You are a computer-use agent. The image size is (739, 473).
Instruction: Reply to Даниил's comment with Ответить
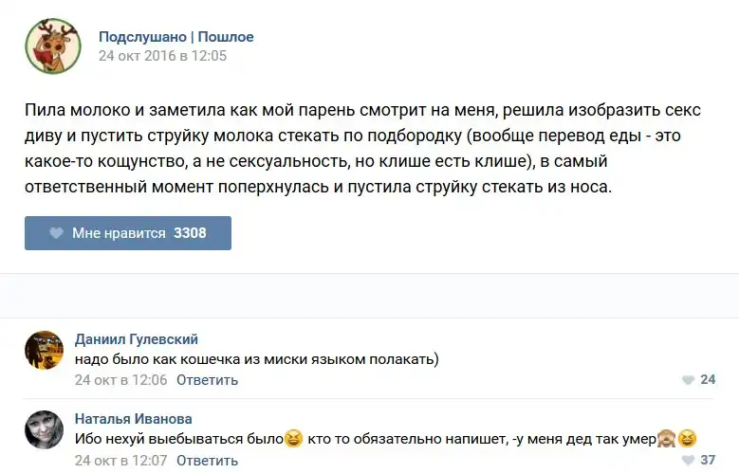[x=207, y=380]
